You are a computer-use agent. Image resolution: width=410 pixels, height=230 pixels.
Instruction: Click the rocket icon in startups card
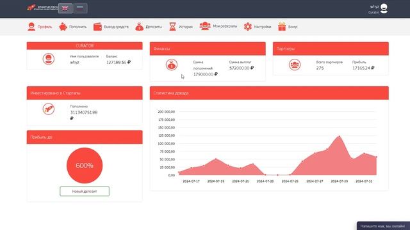pos(49,109)
